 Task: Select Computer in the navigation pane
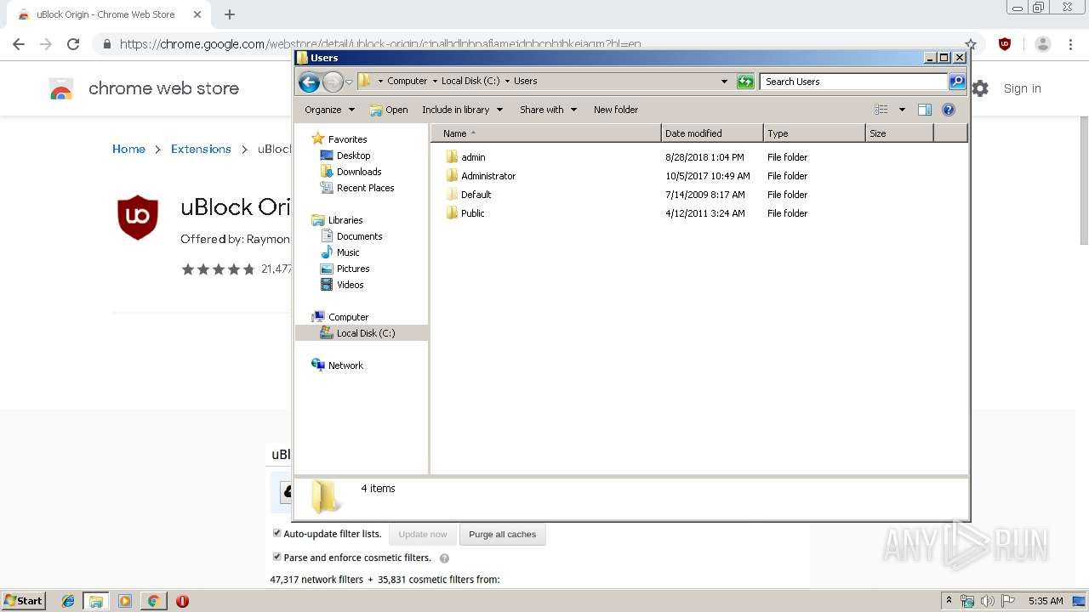[x=339, y=317]
